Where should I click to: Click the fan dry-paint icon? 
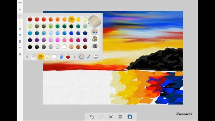(x=120, y=117)
